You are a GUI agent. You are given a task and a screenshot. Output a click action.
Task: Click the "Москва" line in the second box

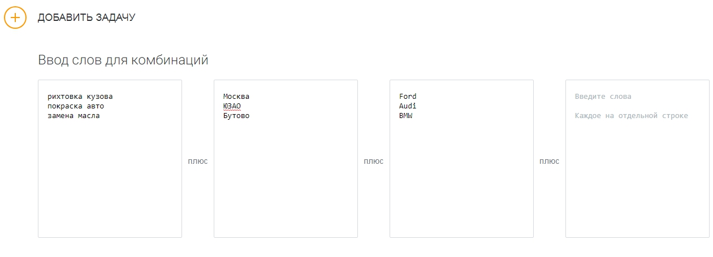pyautogui.click(x=236, y=97)
